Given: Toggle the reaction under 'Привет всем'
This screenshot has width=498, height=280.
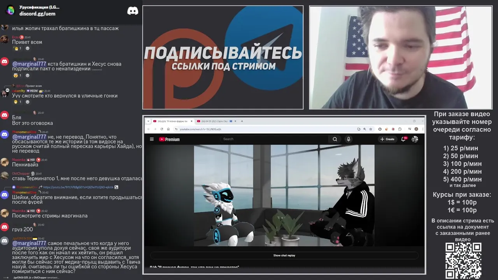Looking at the screenshot, I should coord(18,49).
